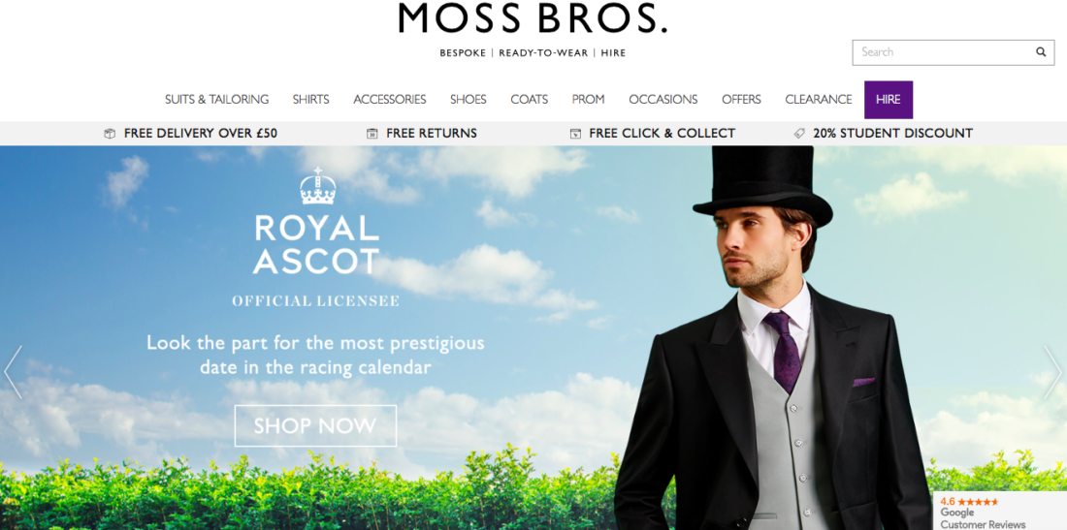Open the Suits & Tailoring menu
This screenshot has height=530, width=1067.
[216, 100]
